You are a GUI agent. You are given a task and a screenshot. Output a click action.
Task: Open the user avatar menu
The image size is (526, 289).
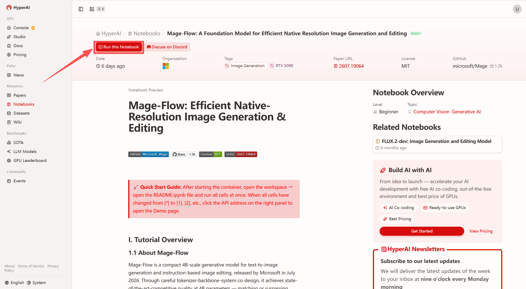click(x=517, y=9)
